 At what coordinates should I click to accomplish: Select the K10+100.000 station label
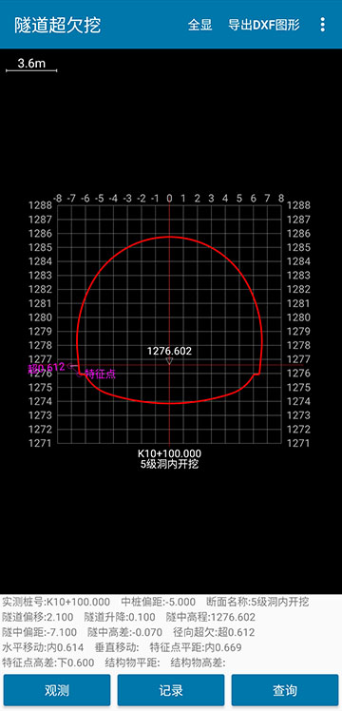pos(169,453)
